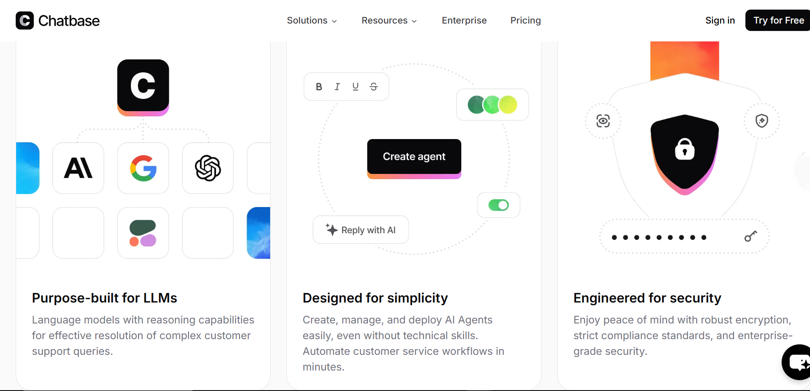Viewport: 810px width, 391px height.
Task: Pick the dark green color circle
Action: click(475, 105)
